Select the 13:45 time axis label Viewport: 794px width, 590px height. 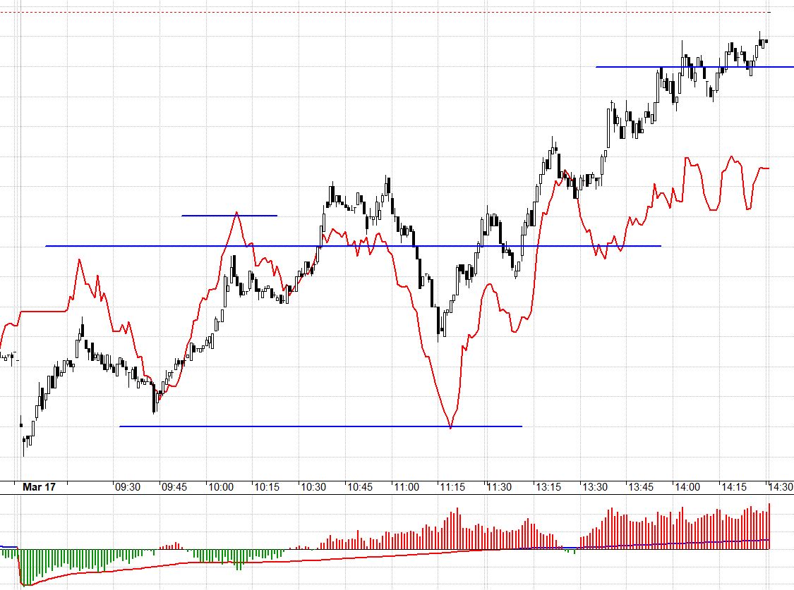pyautogui.click(x=640, y=486)
